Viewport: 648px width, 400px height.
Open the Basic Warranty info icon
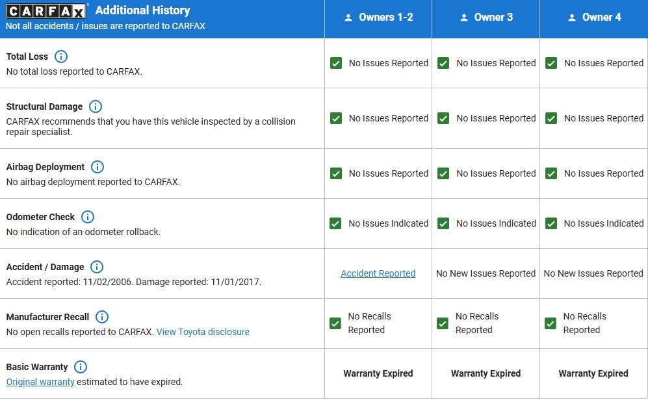[x=81, y=367]
